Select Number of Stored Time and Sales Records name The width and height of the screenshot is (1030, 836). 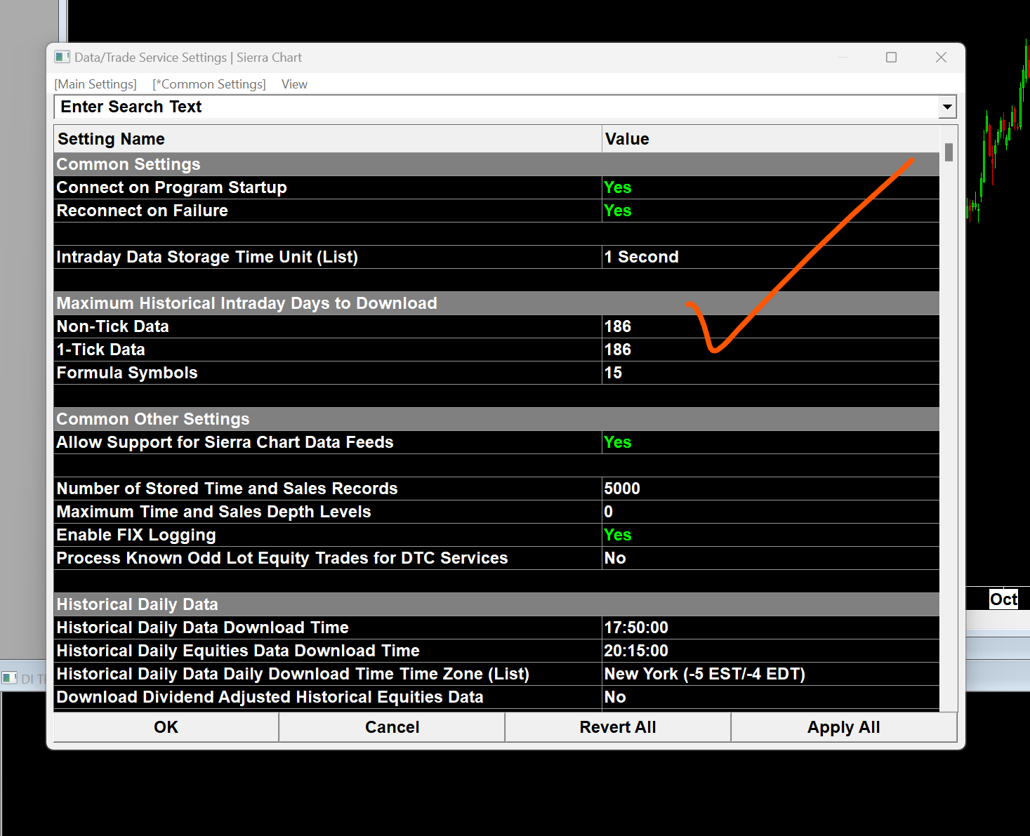328,489
